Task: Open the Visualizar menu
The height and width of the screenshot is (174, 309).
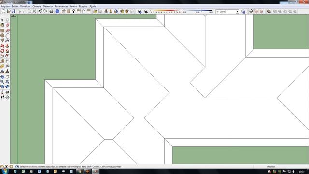Action: [x=25, y=6]
